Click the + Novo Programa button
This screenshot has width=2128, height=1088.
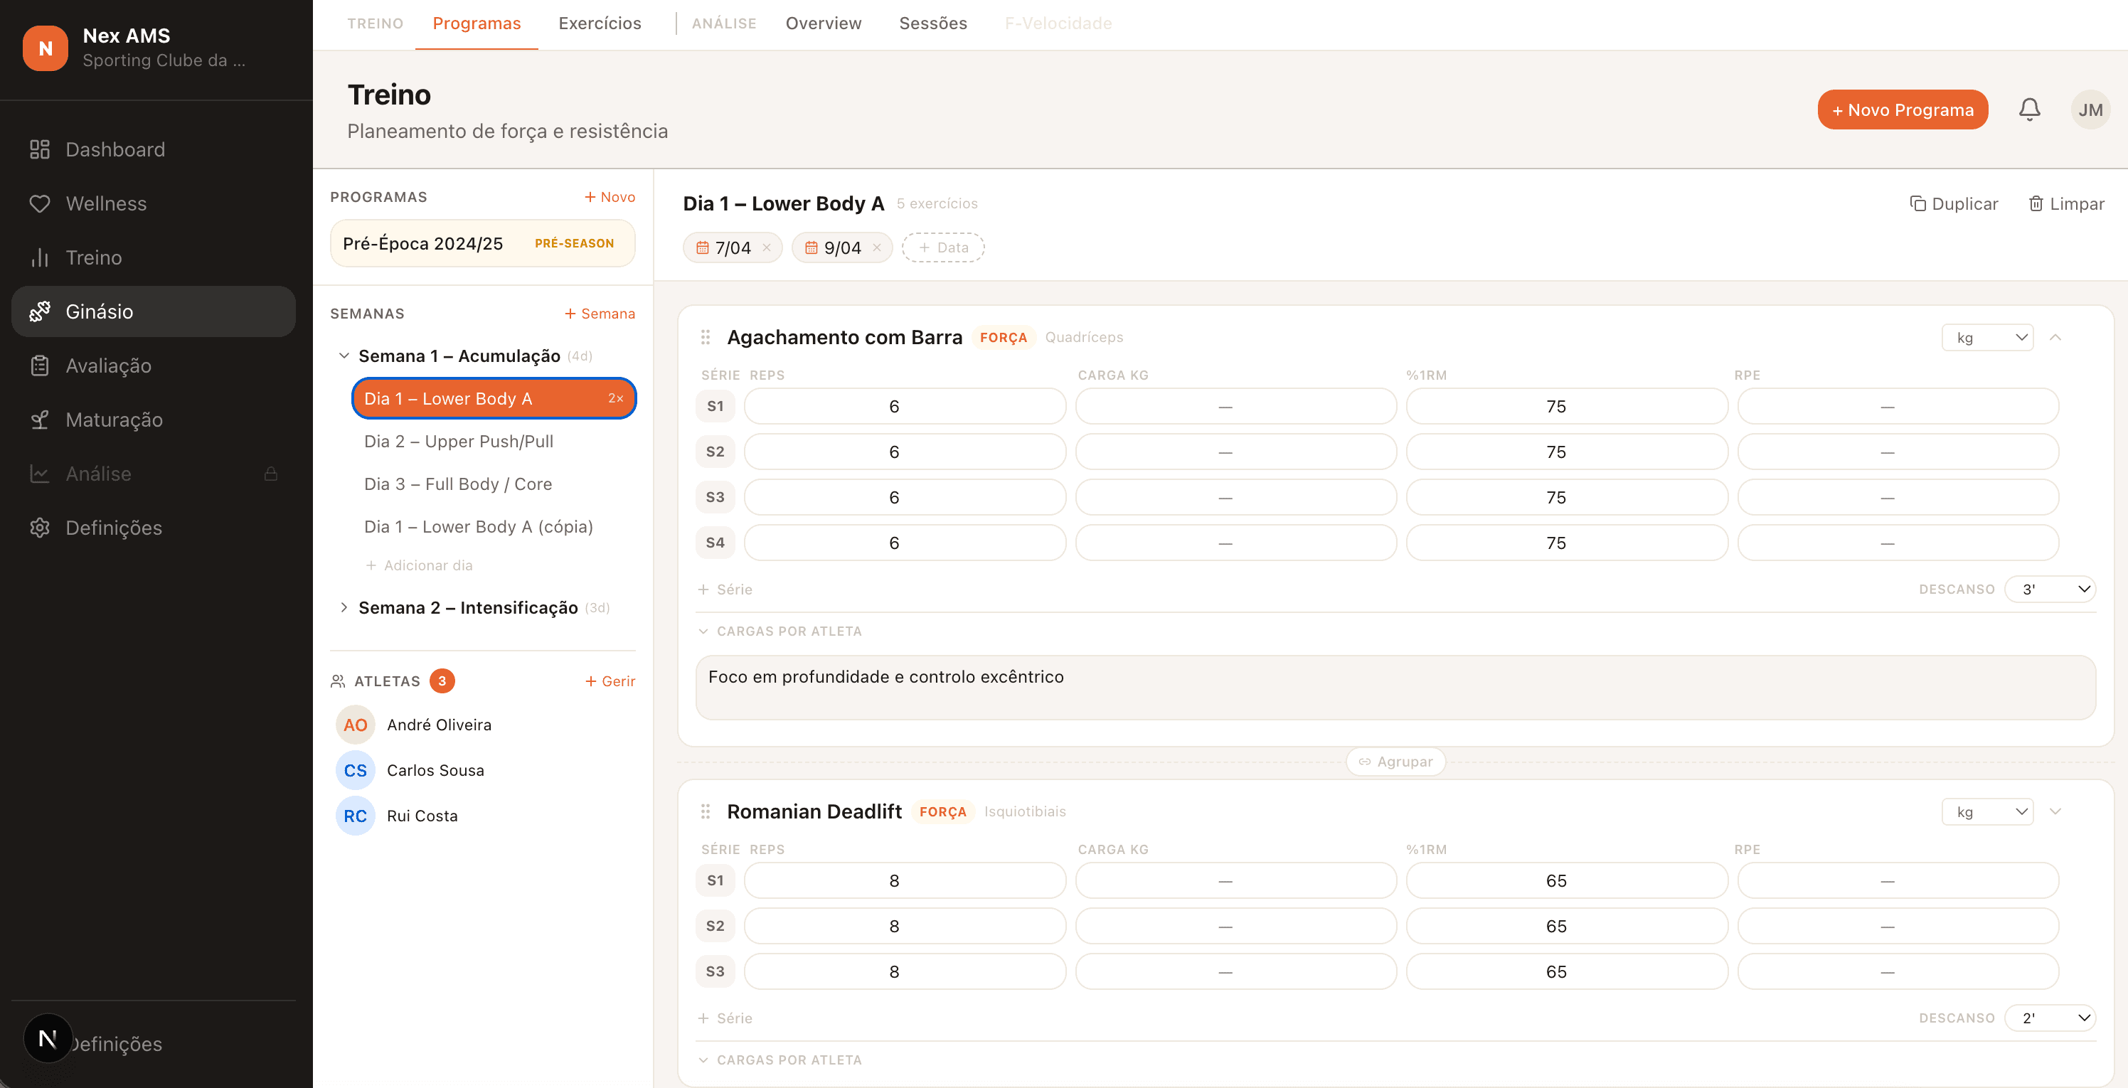(1902, 110)
